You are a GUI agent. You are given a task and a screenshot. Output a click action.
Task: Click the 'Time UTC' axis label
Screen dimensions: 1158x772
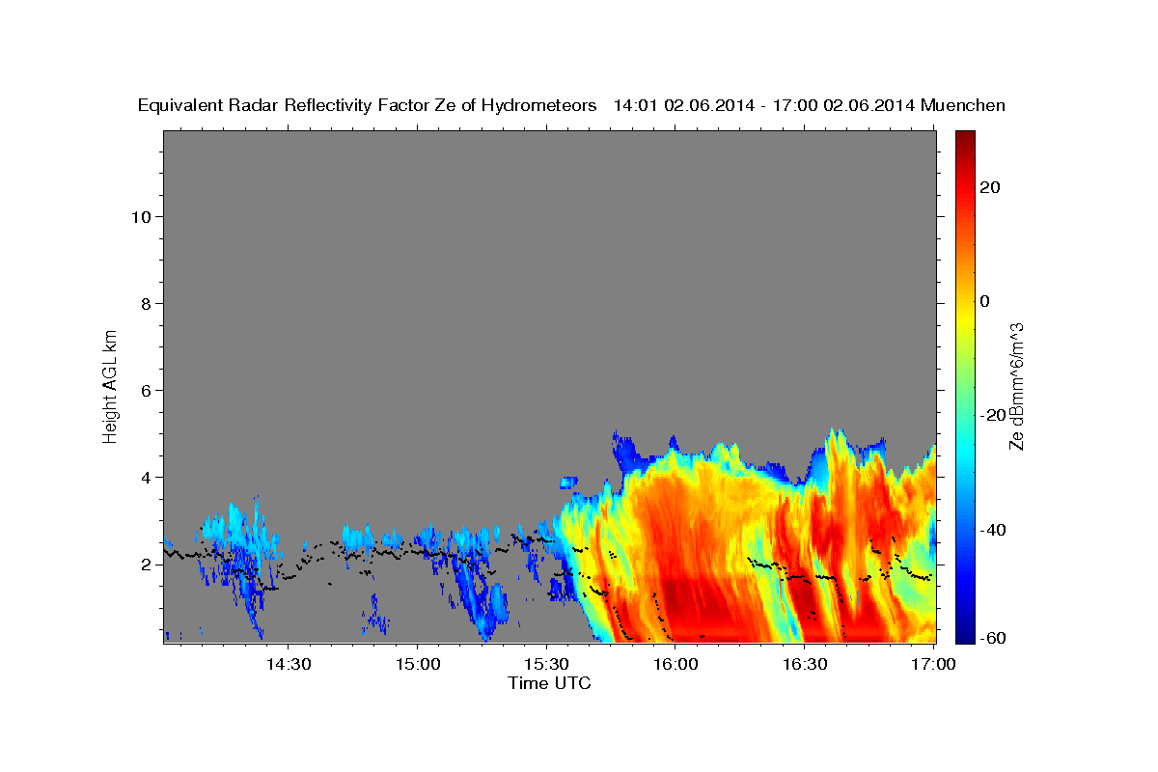point(549,683)
